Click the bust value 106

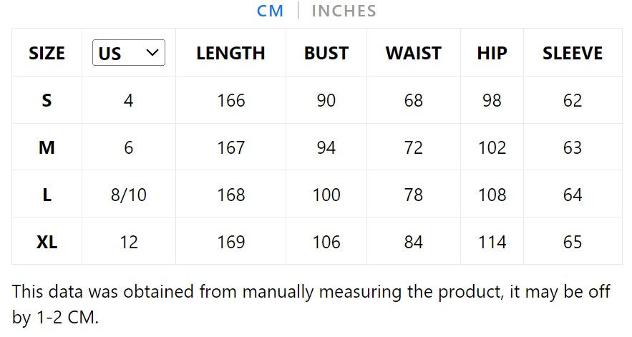coord(326,242)
